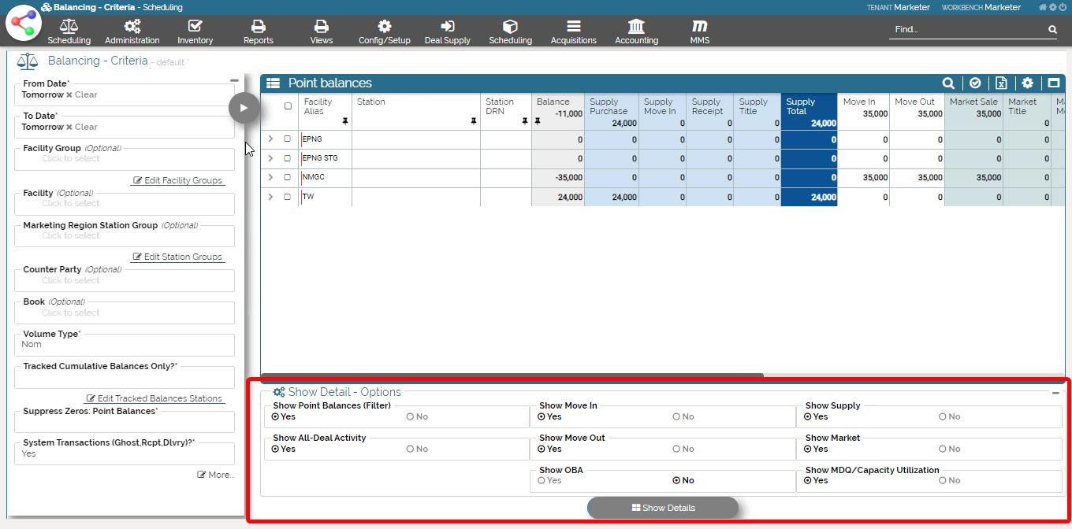Screen dimensions: 1072x529
Task: Open the Accounting menu
Action: (636, 31)
